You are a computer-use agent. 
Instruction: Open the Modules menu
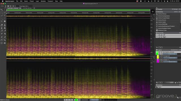pos(43,1)
